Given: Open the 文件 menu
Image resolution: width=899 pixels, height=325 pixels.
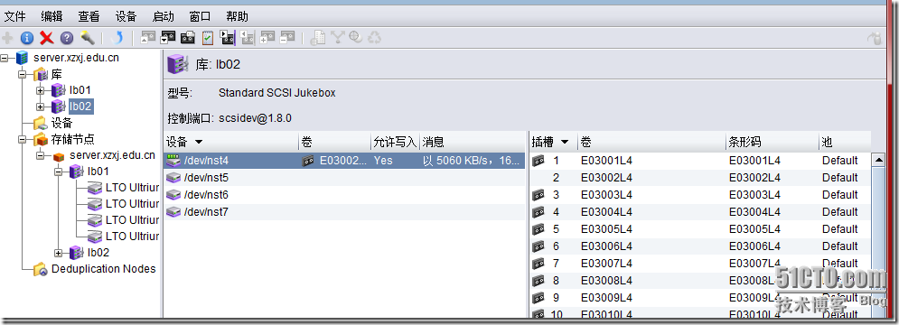Looking at the screenshot, I should [15, 16].
